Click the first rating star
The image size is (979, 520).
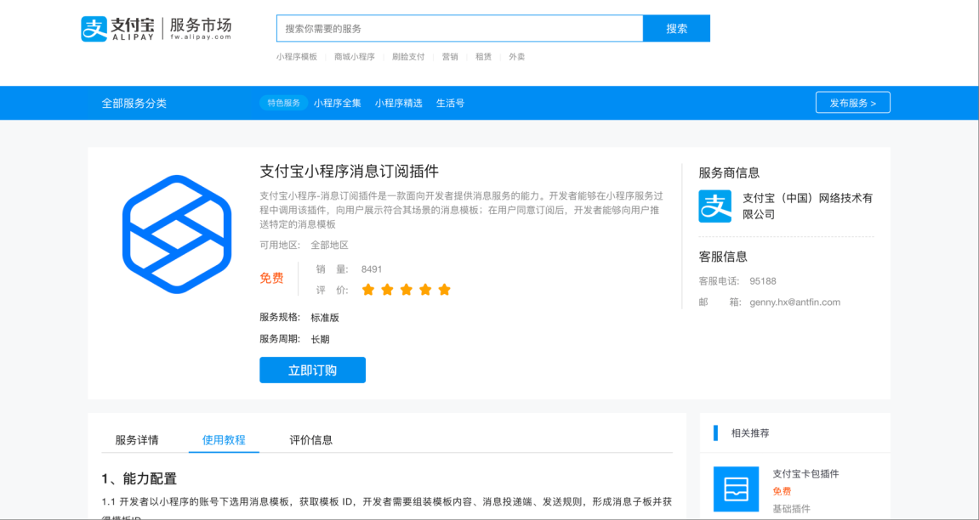368,289
